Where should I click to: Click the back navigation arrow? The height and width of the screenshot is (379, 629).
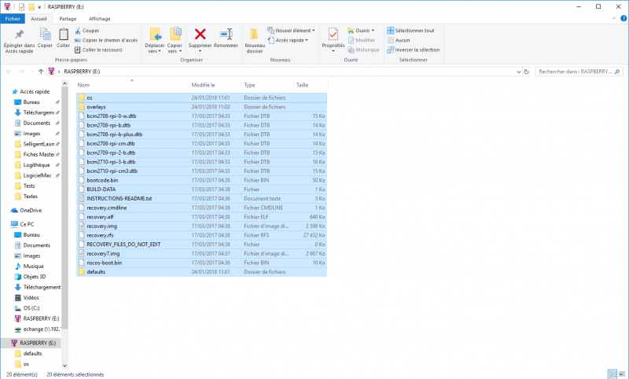[9, 72]
